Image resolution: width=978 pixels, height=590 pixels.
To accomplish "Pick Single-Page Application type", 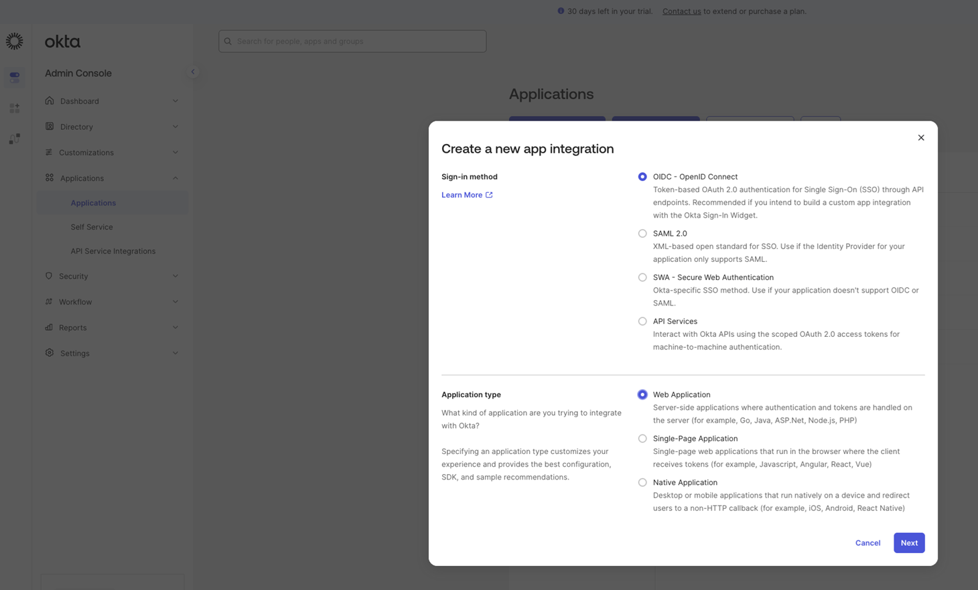I will point(642,439).
